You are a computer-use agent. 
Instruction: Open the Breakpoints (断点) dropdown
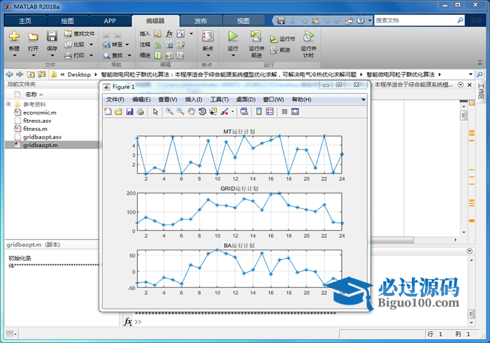click(208, 57)
